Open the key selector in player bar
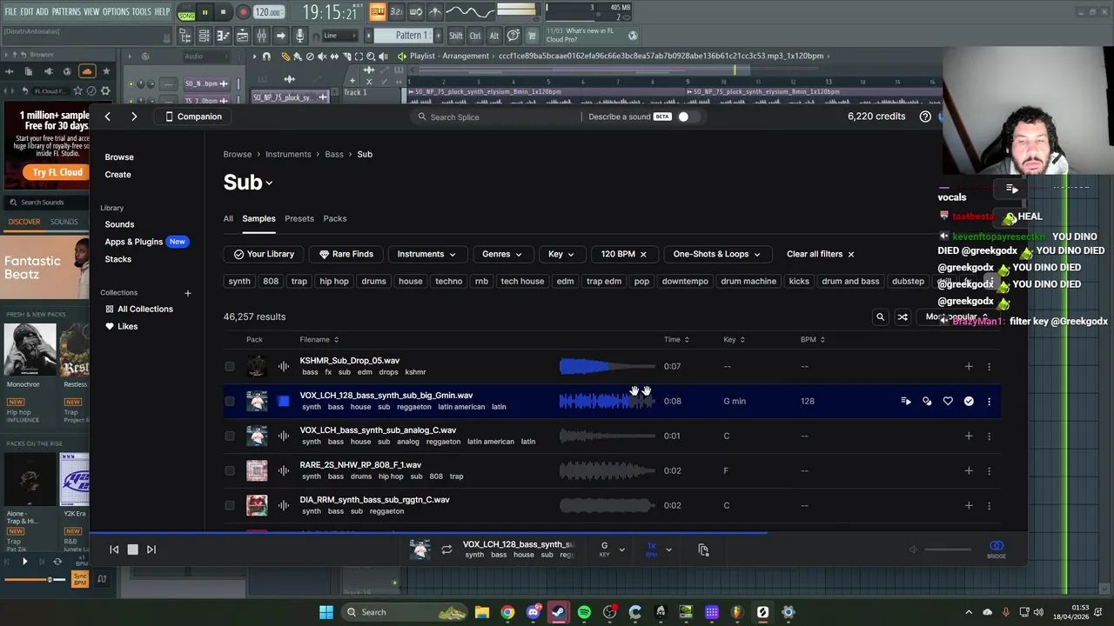 [612, 549]
